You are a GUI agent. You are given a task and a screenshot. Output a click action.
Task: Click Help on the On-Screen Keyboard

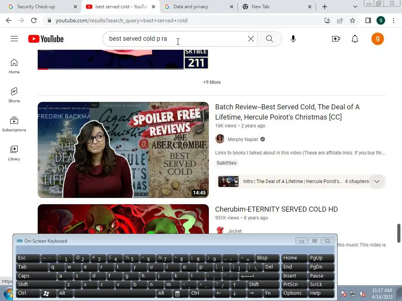pyautogui.click(x=321, y=293)
